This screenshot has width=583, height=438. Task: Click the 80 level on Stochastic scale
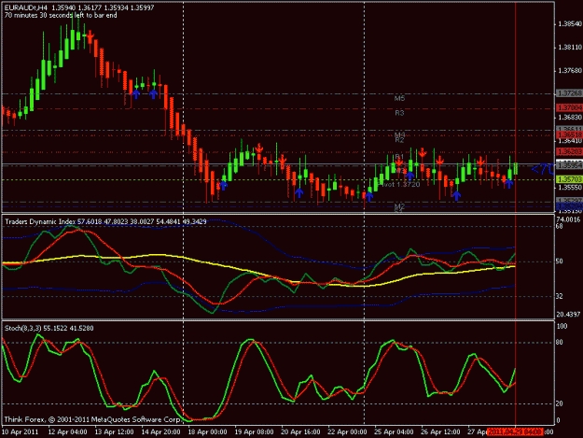[560, 343]
